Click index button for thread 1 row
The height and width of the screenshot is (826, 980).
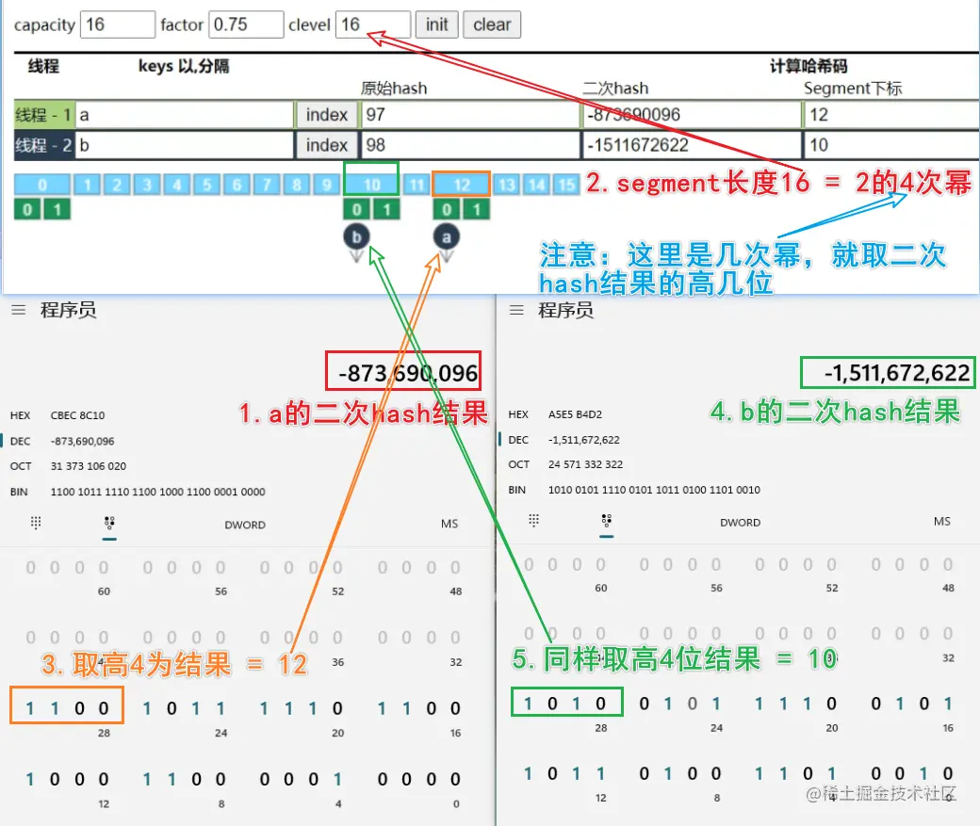(326, 114)
